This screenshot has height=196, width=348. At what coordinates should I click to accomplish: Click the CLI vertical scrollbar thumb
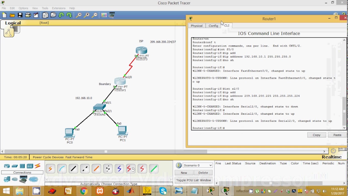pyautogui.click(x=344, y=111)
